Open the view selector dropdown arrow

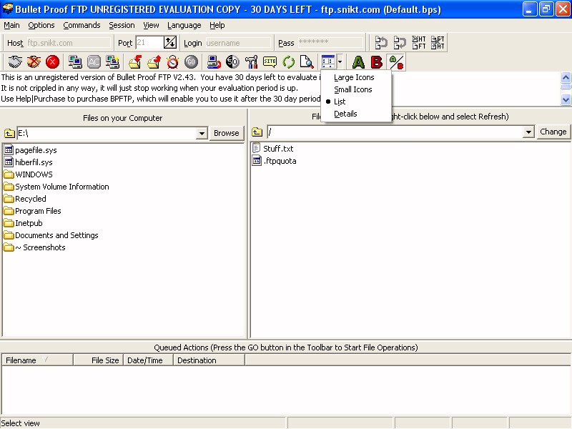click(340, 61)
